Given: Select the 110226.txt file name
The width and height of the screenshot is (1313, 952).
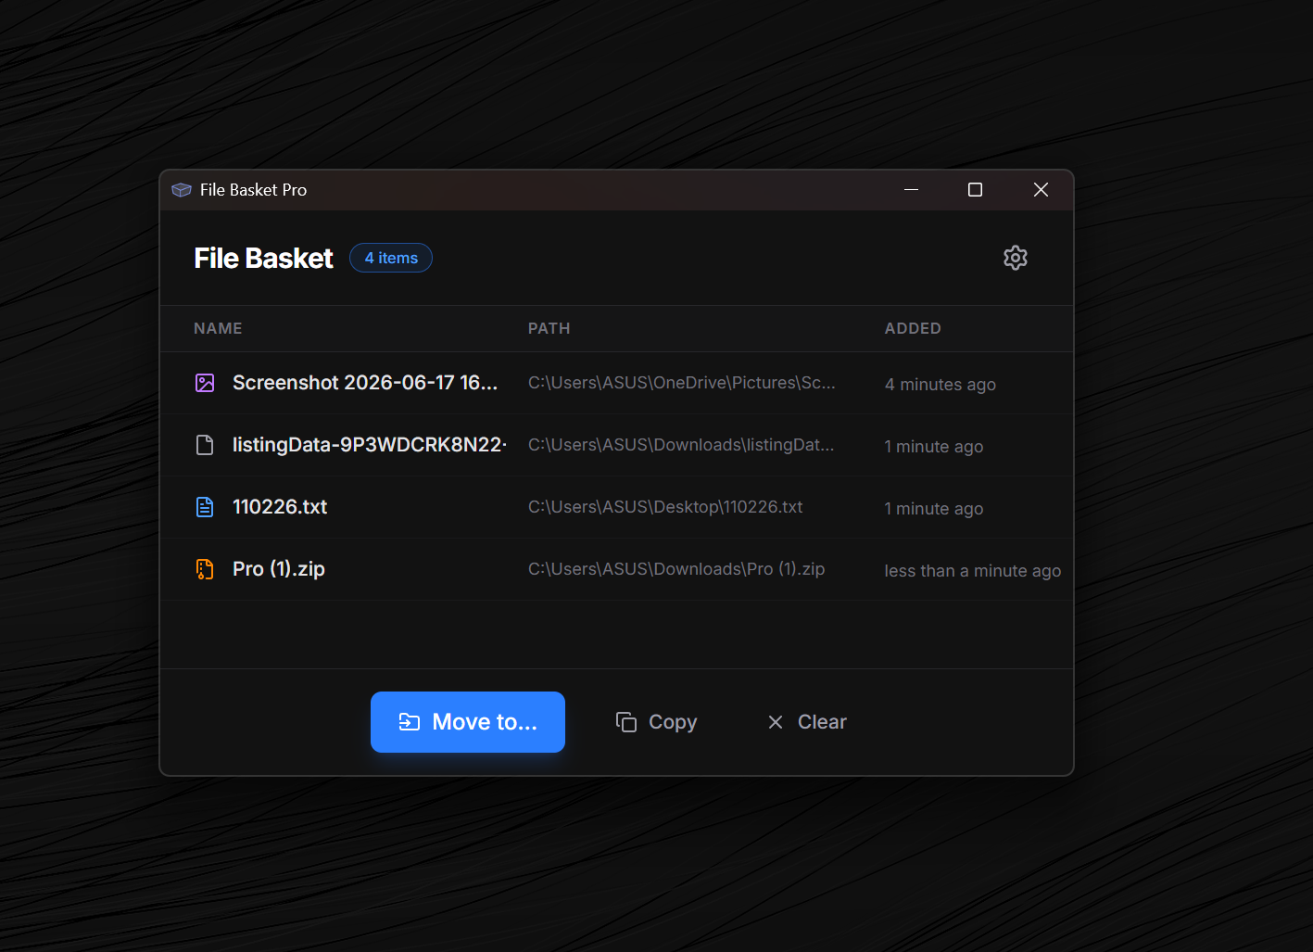Looking at the screenshot, I should [x=280, y=507].
